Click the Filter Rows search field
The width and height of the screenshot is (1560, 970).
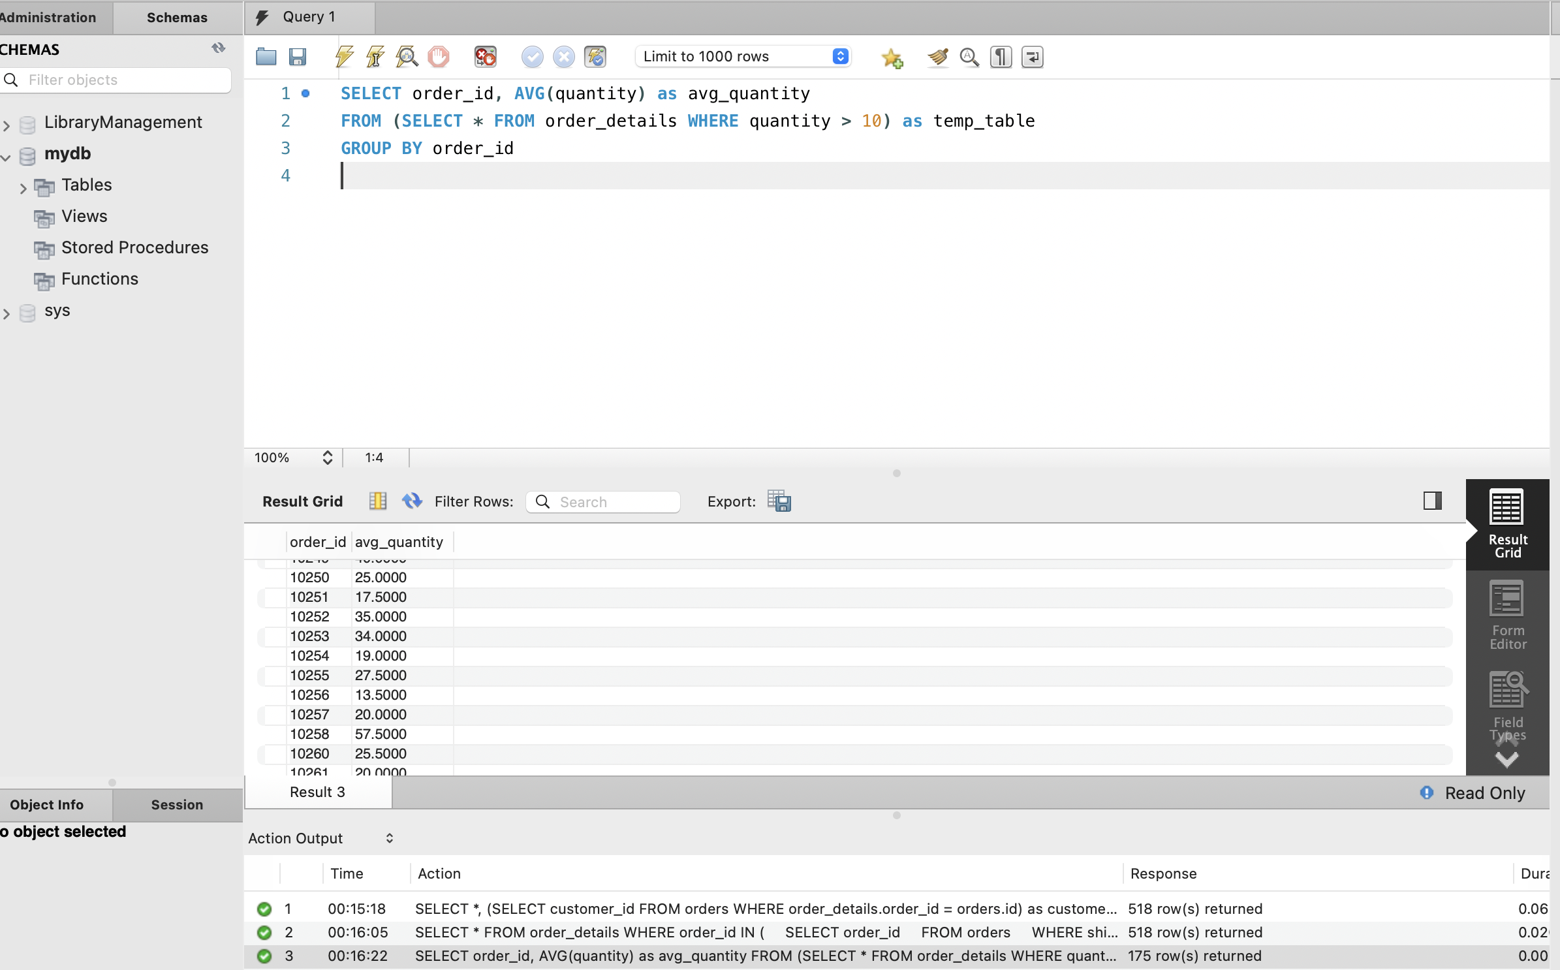click(x=614, y=502)
